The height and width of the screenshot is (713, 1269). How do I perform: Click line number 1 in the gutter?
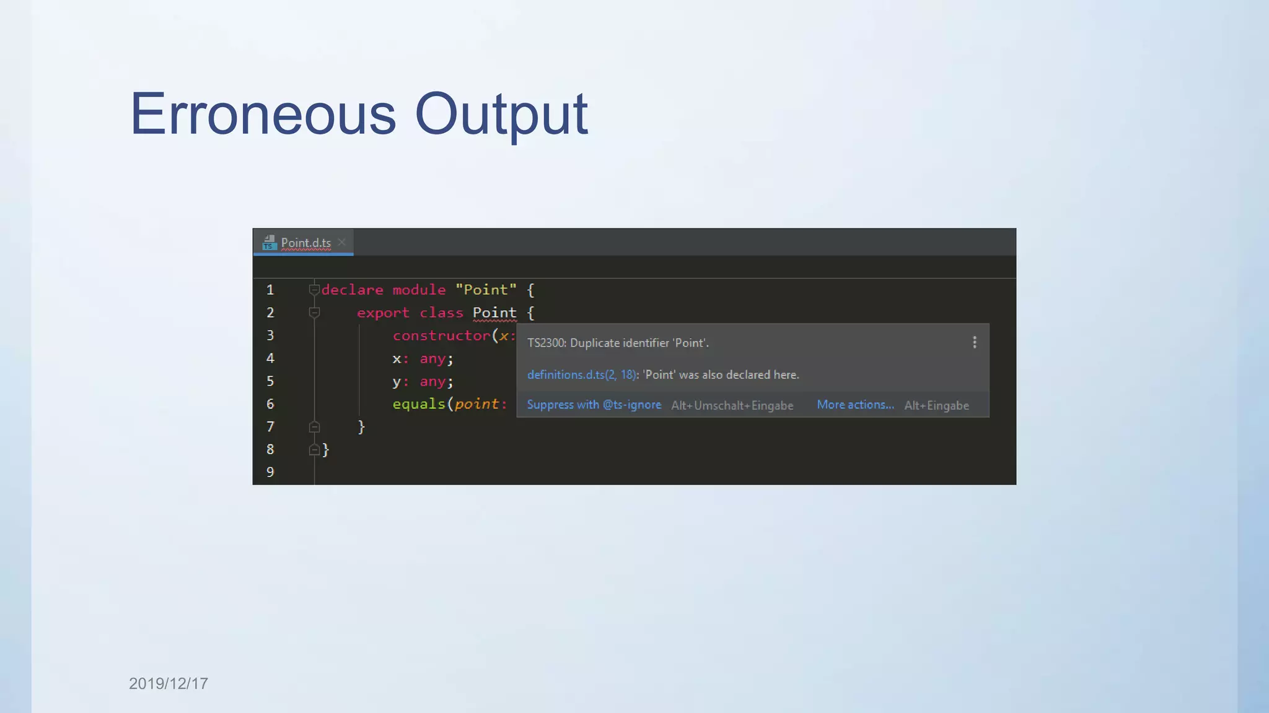(270, 290)
